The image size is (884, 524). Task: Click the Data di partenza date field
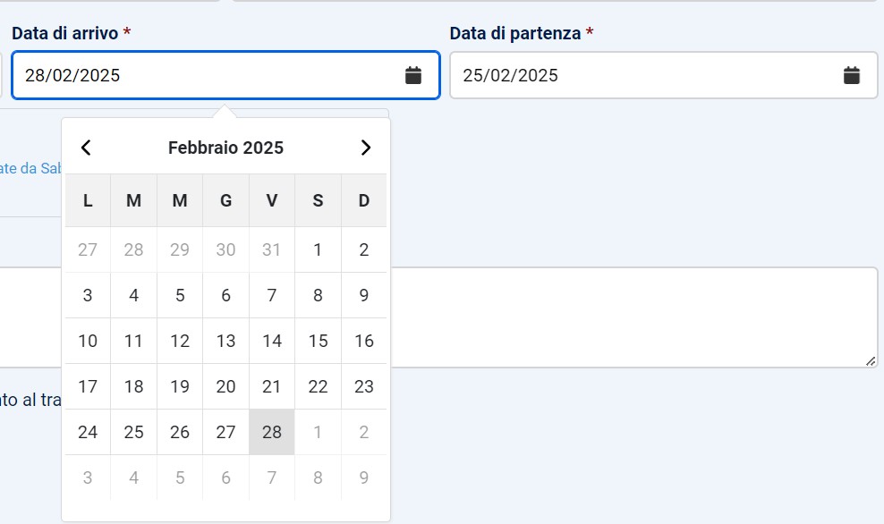tap(644, 75)
